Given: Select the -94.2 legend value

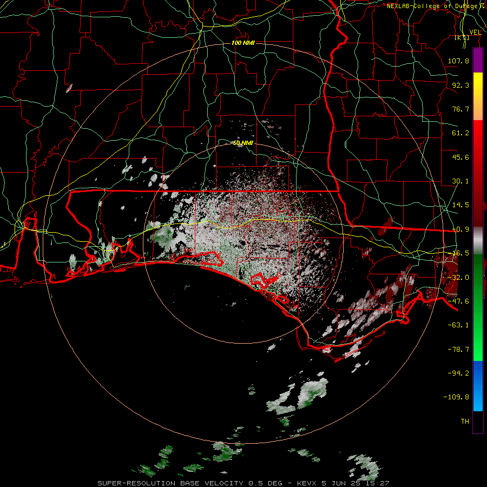Looking at the screenshot, I should pyautogui.click(x=458, y=373).
